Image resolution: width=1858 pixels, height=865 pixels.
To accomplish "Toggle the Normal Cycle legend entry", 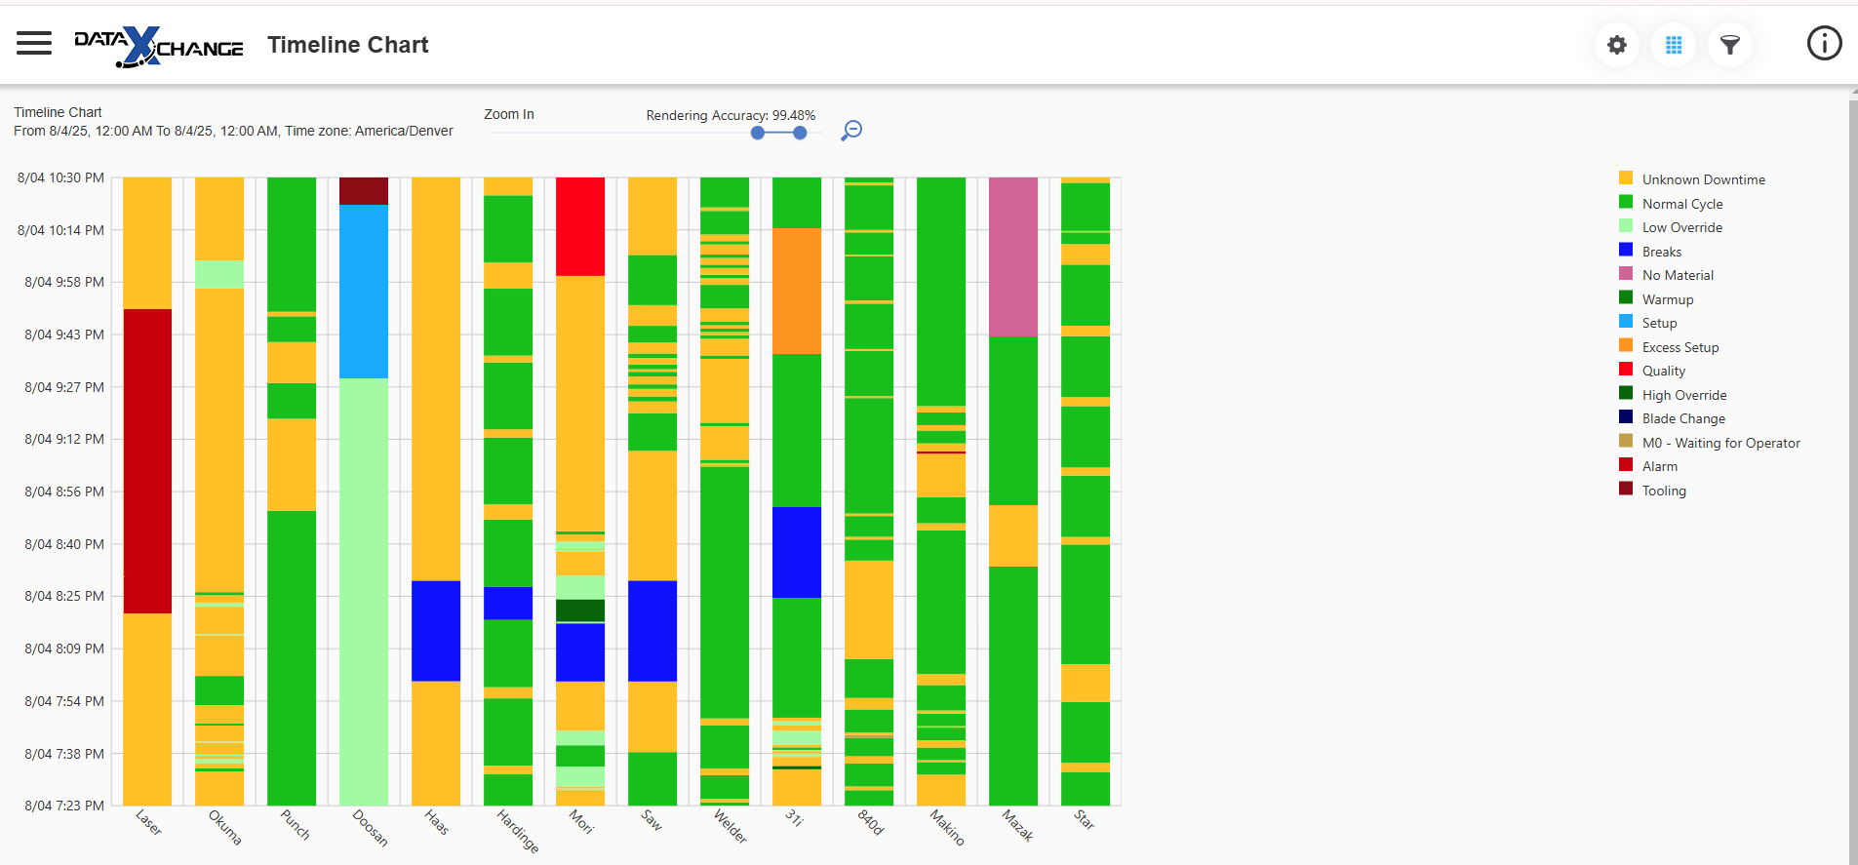I will click(1681, 204).
